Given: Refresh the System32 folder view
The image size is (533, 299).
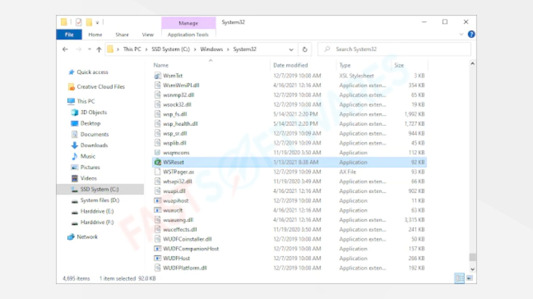Looking at the screenshot, I should click(305, 49).
